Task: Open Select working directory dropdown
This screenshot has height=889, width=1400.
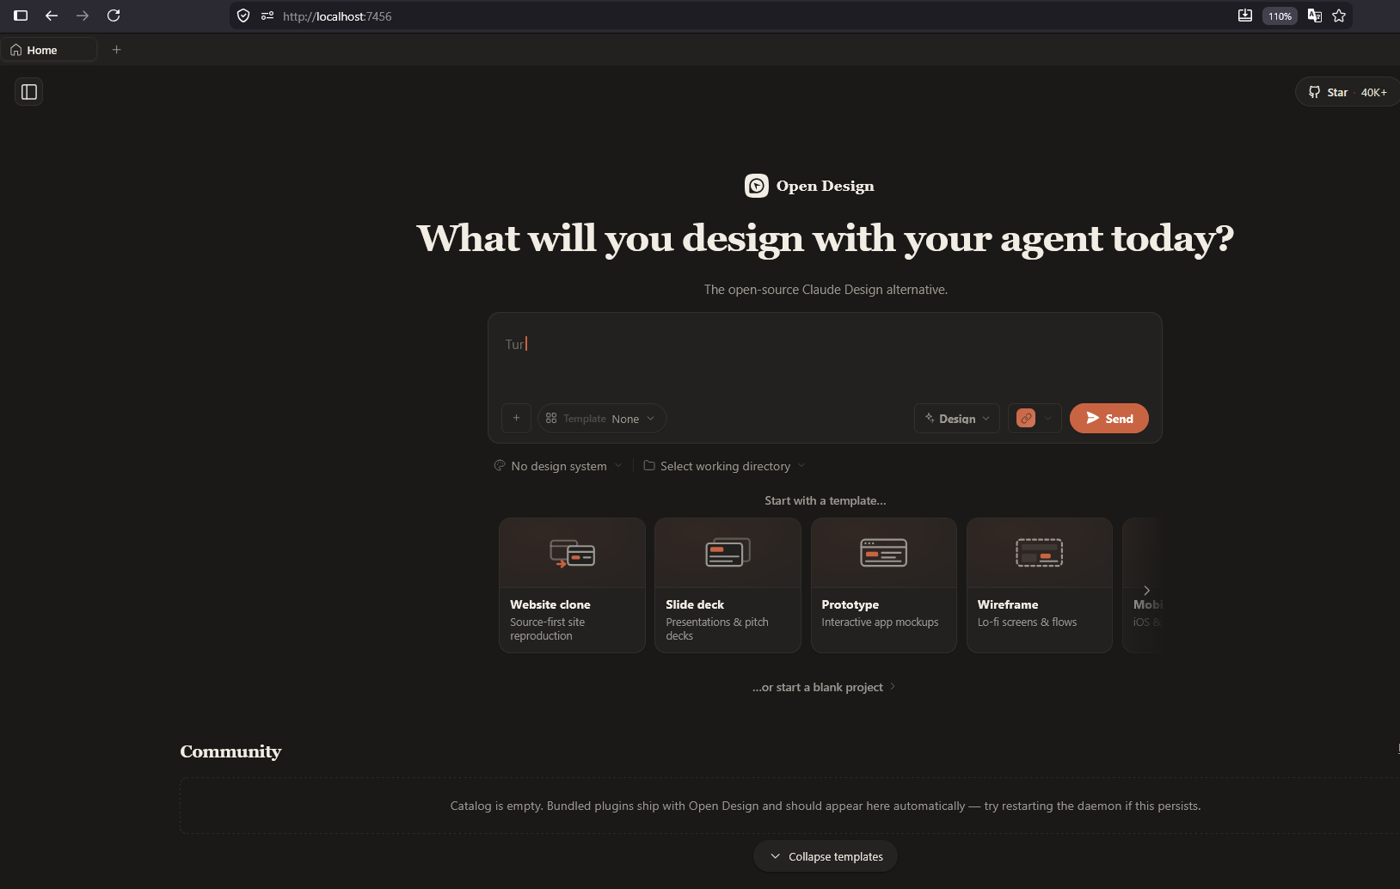Action: (x=725, y=466)
